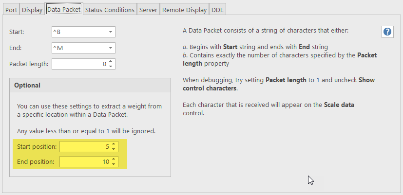Open the Status Conditions tab
The width and height of the screenshot is (403, 195).
coord(110,9)
